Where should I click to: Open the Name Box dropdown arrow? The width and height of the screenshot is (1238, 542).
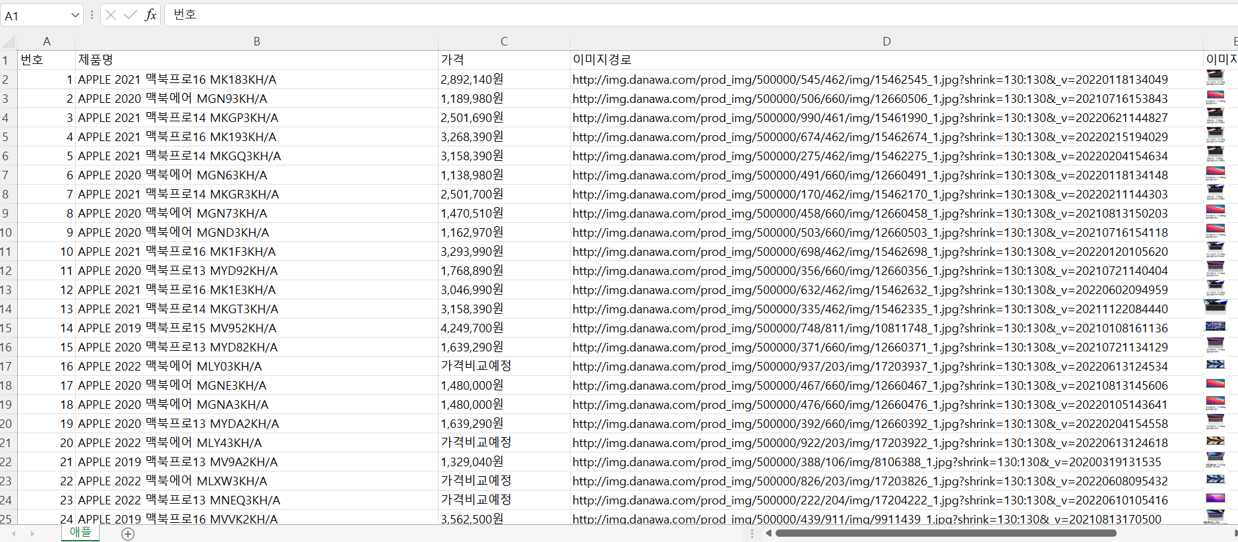point(75,15)
